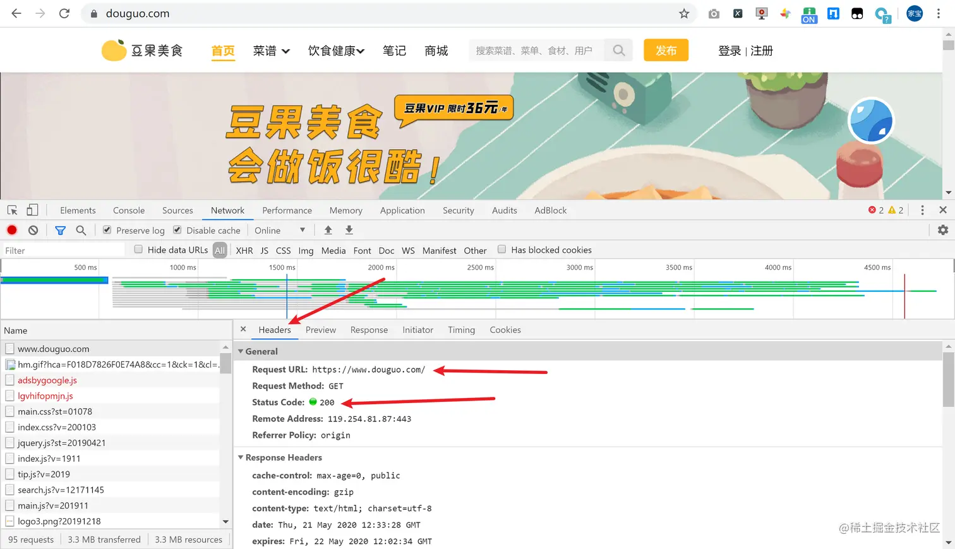Toggle device toolbar in DevTools
Viewport: 955px width, 549px height.
tap(32, 210)
